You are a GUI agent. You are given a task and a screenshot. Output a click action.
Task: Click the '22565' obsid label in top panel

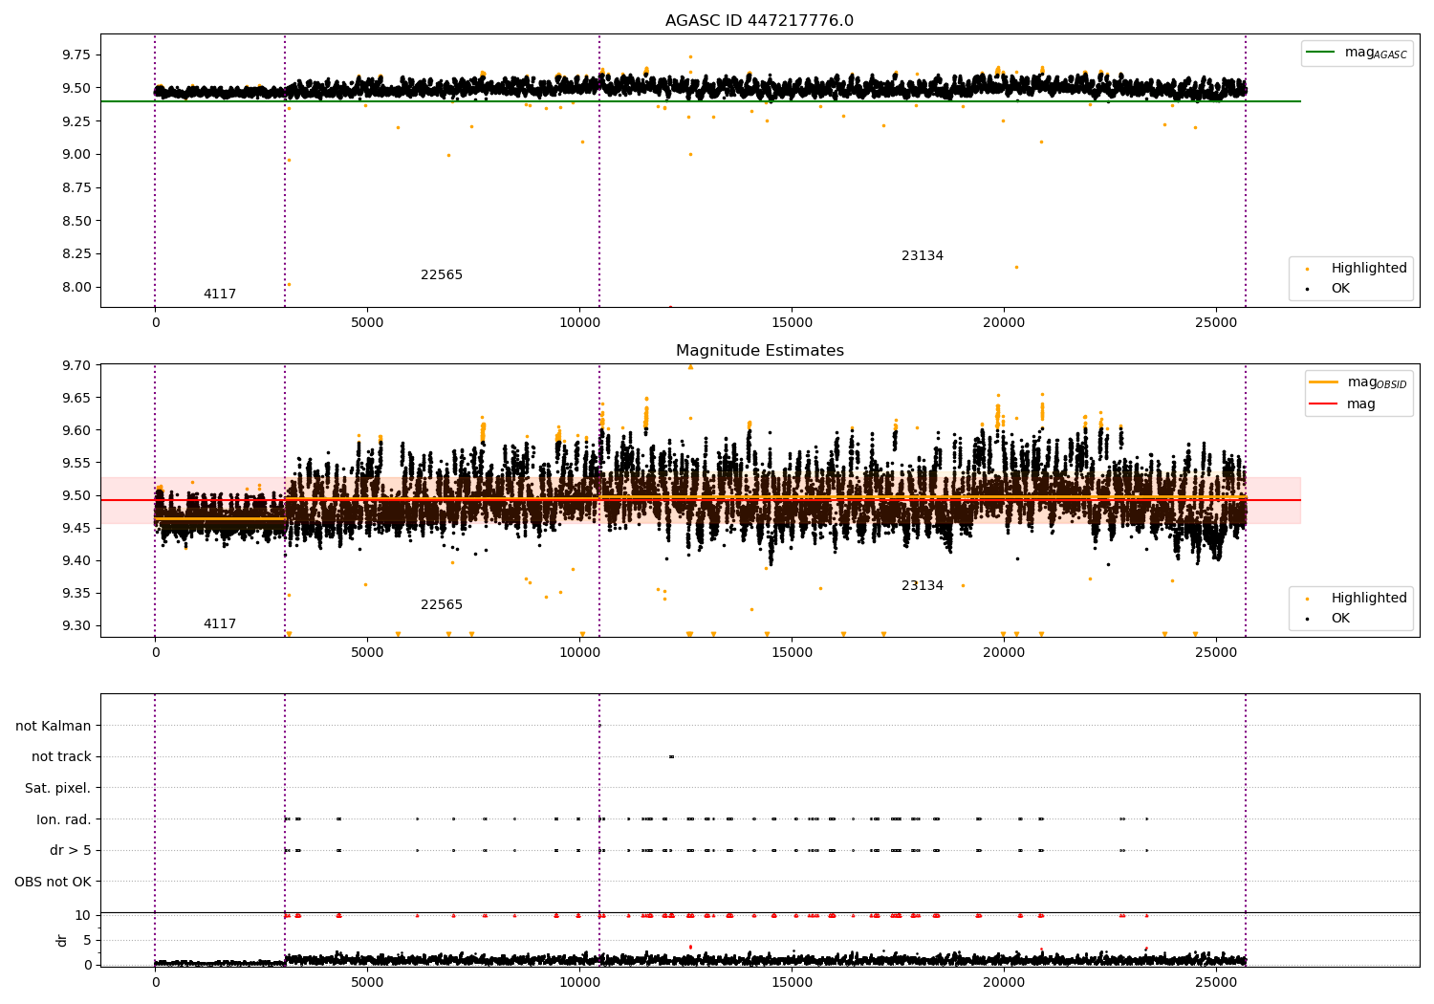[442, 275]
